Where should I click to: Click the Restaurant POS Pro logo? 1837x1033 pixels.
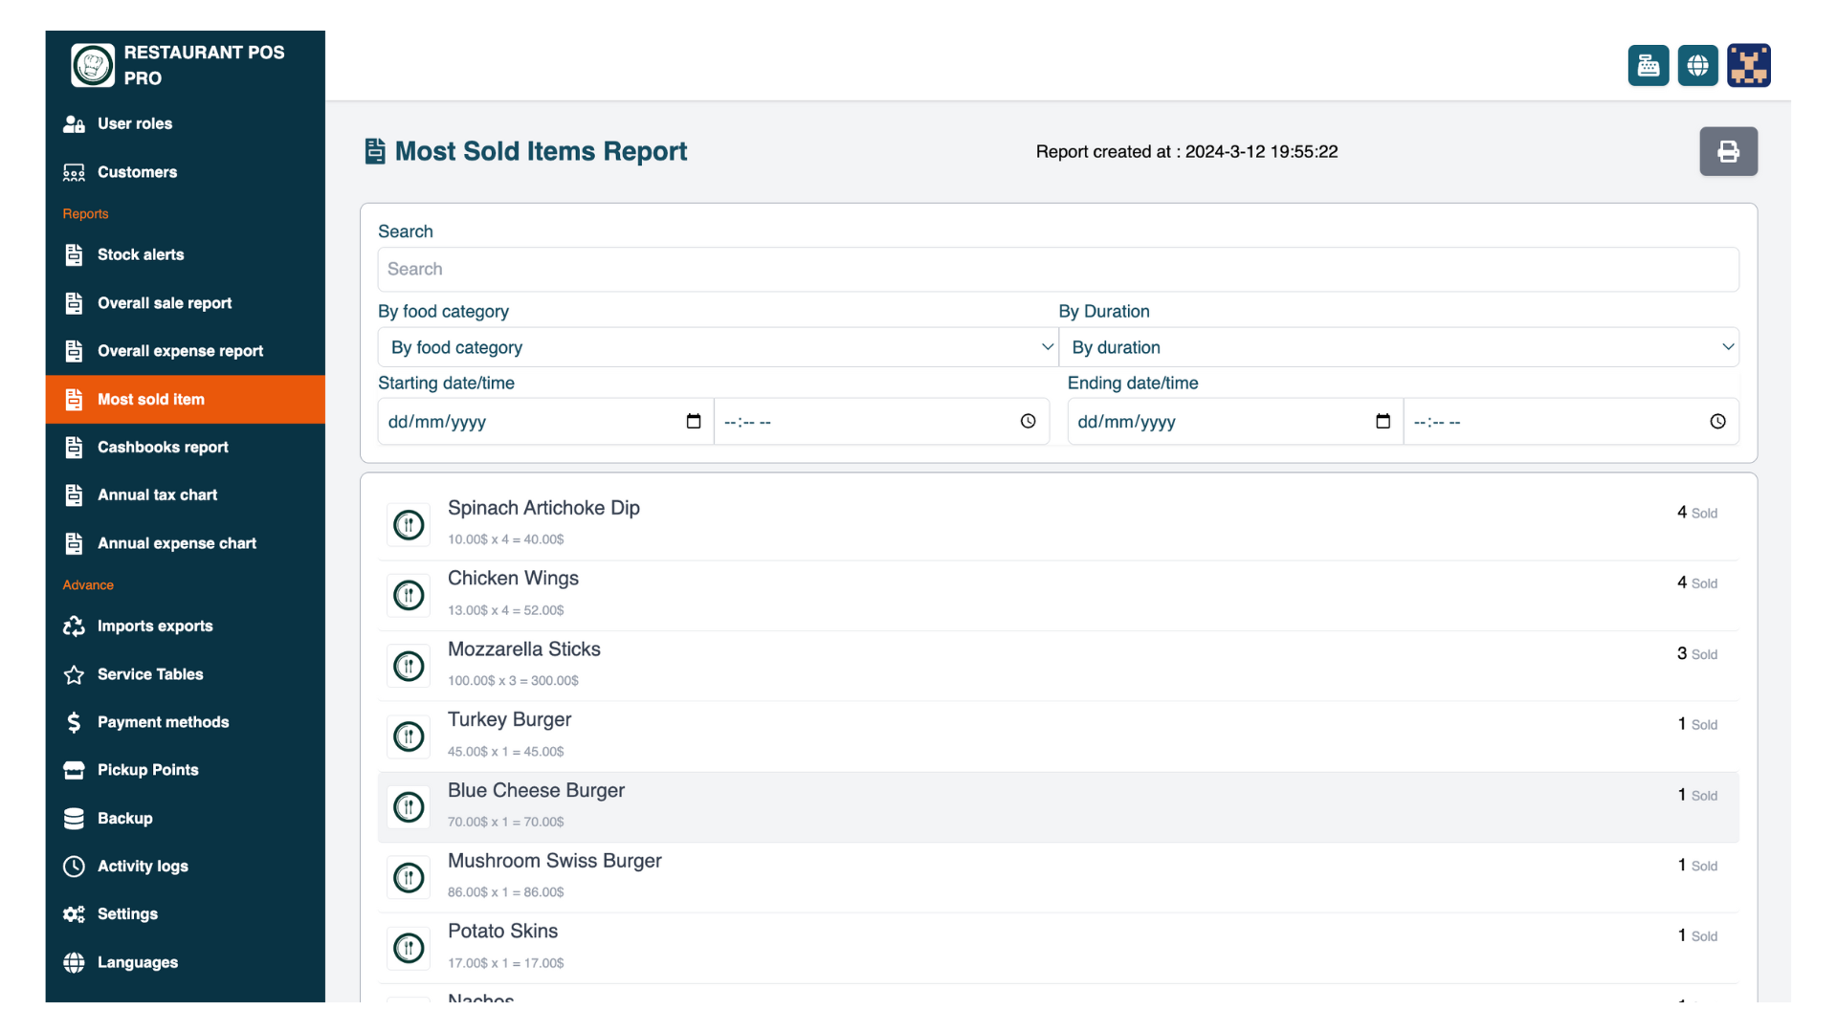tap(93, 65)
